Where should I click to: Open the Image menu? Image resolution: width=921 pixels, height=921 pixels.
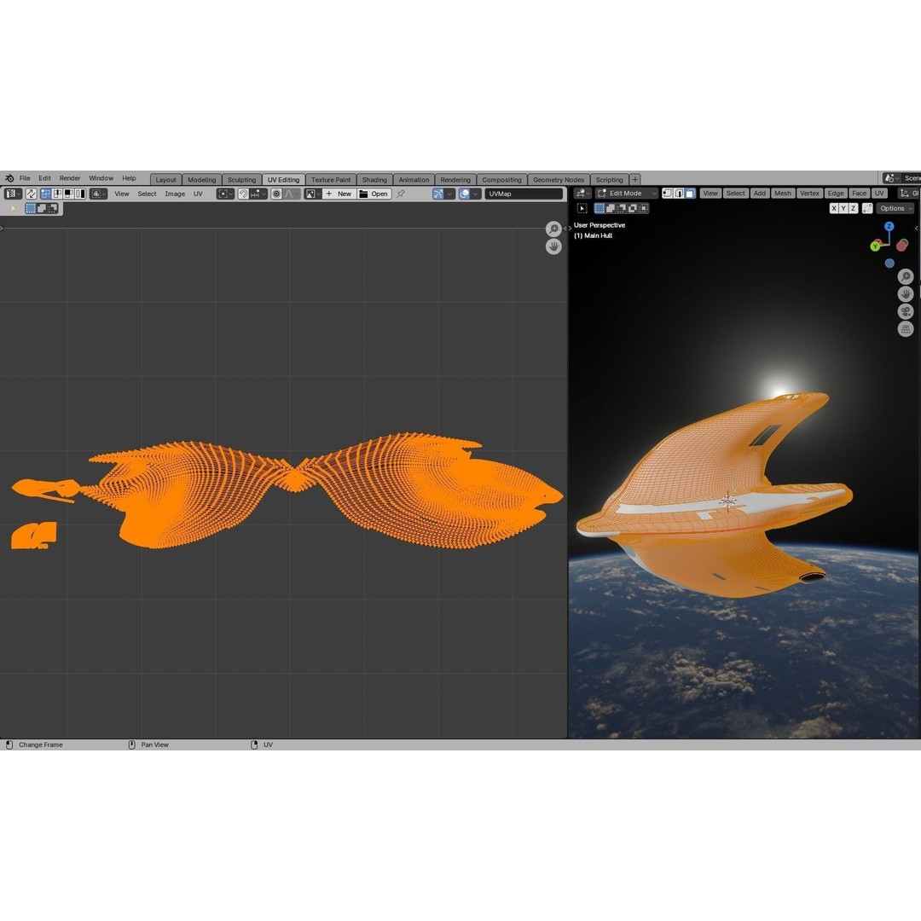(175, 194)
